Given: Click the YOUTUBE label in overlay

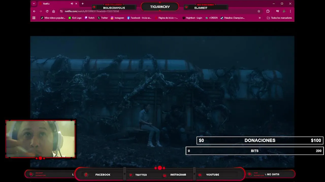Looking at the screenshot, I should point(213,175).
